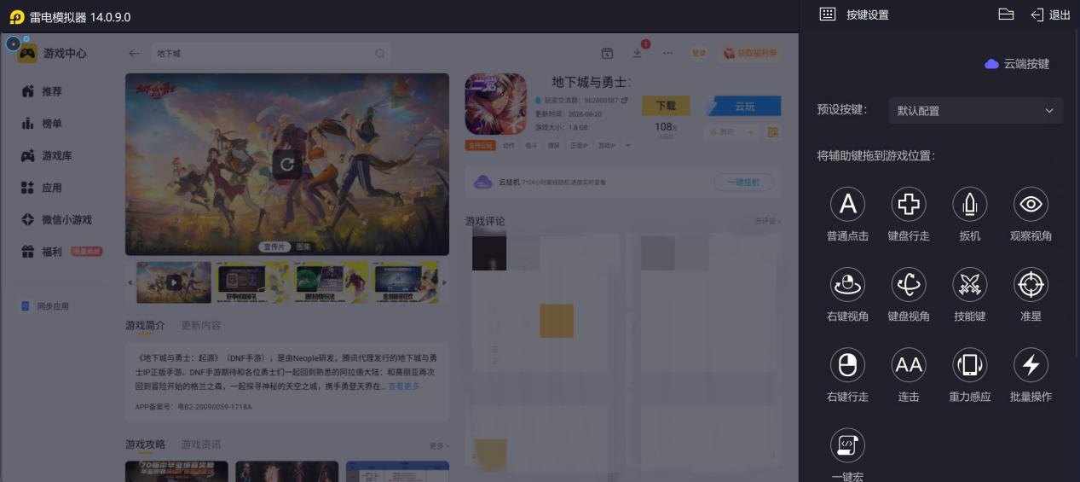Select the 一键宏 macro script icon
Viewport: 1080px width, 482px height.
click(x=847, y=445)
